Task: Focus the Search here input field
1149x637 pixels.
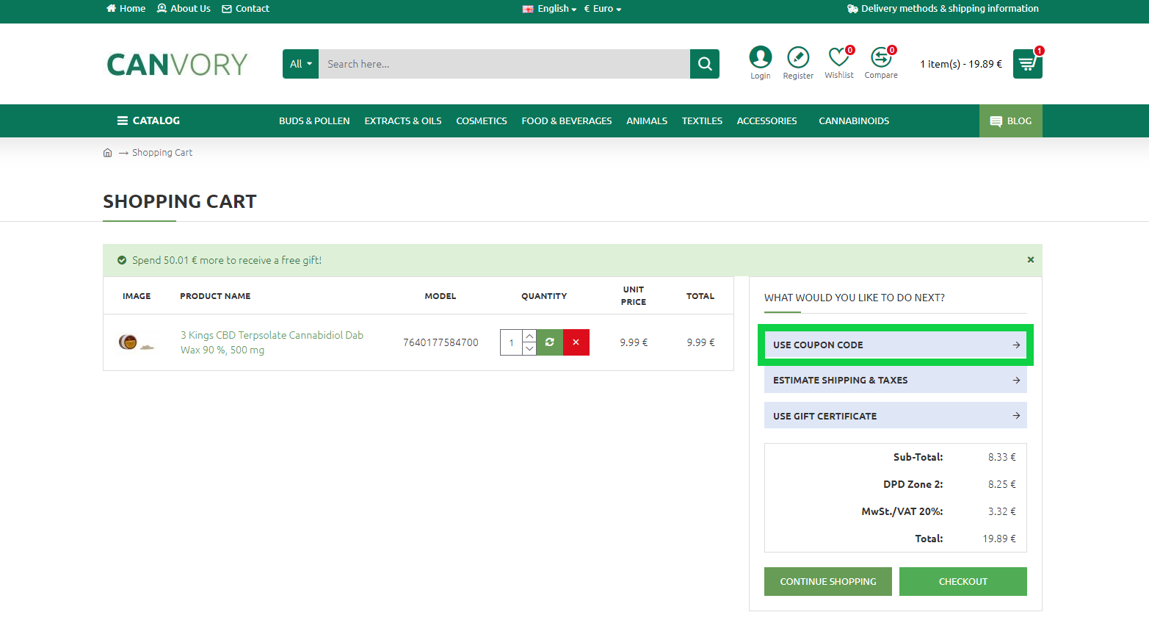Action: [x=504, y=64]
